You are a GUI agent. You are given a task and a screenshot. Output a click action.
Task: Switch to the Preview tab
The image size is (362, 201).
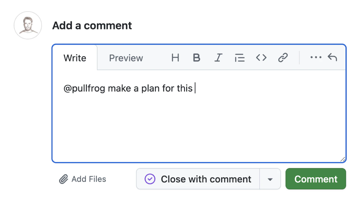click(126, 58)
